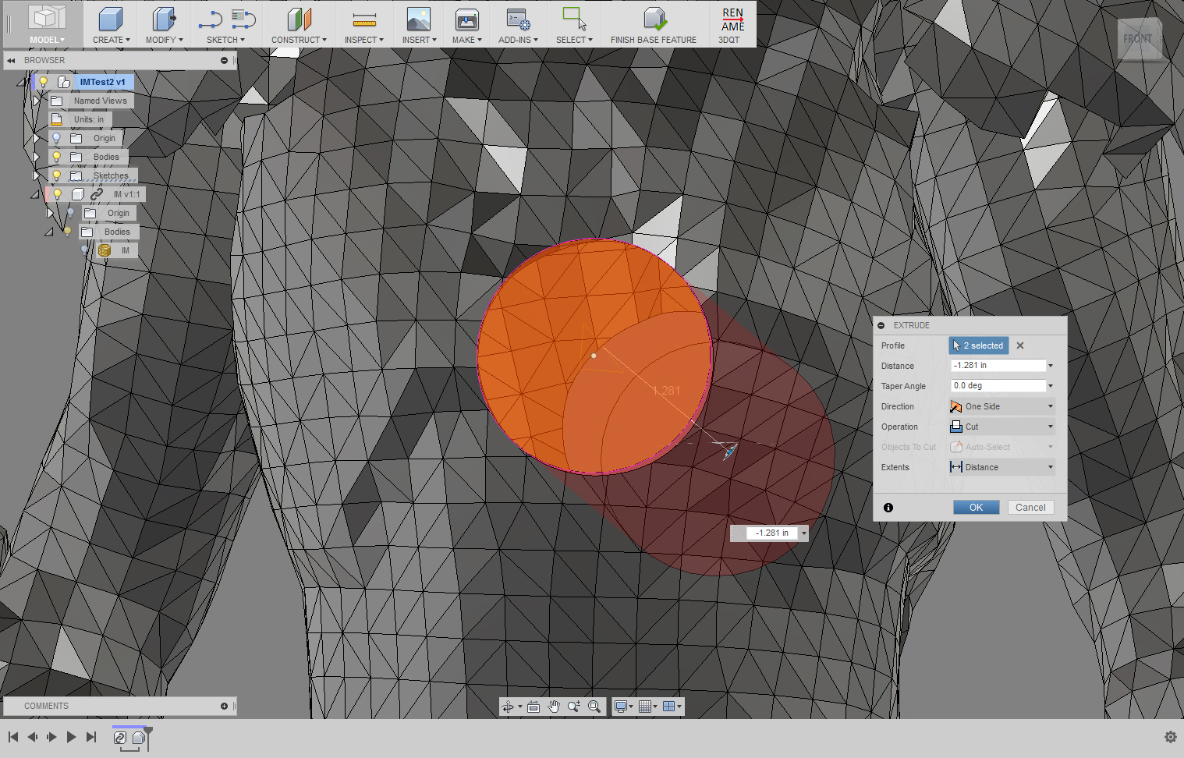The height and width of the screenshot is (758, 1184).
Task: Open the Direction dropdown in Extrude dialog
Action: coord(1050,406)
